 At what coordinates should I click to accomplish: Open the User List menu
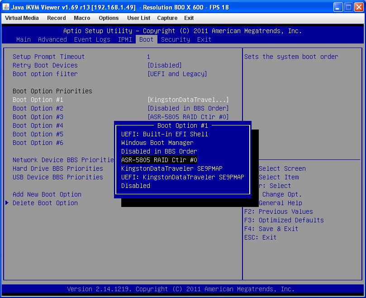tap(138, 18)
